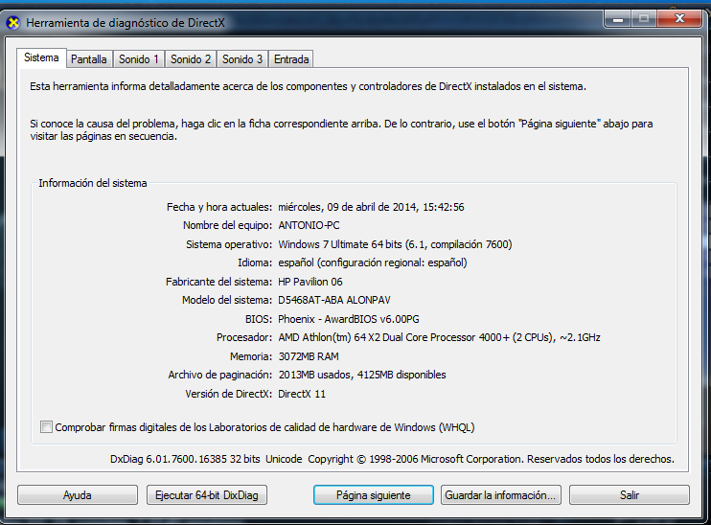The image size is (711, 525).
Task: Click the Modelo del sistema label
Action: [x=227, y=300]
